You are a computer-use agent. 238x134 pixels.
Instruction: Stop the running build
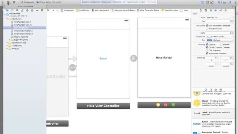pos(14,2)
